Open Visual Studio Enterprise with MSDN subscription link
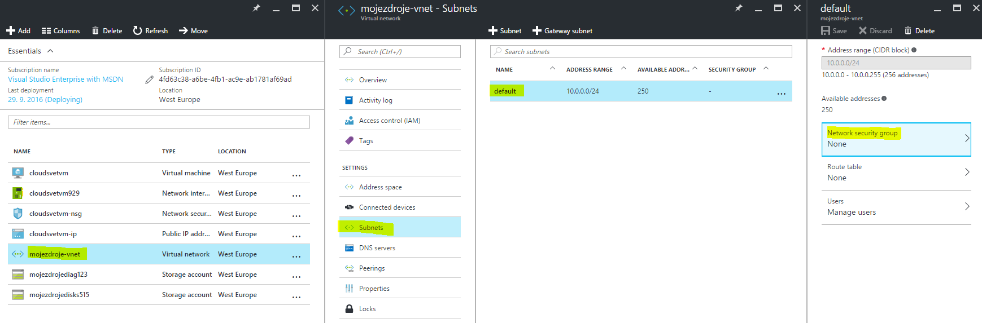The image size is (982, 323). (x=66, y=79)
